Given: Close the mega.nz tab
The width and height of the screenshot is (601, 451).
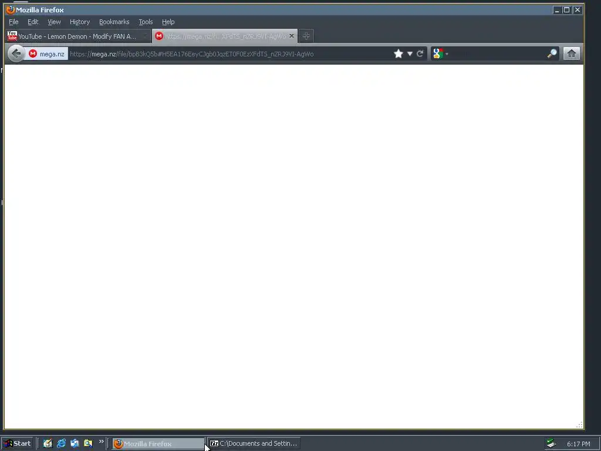Looking at the screenshot, I should [x=291, y=36].
